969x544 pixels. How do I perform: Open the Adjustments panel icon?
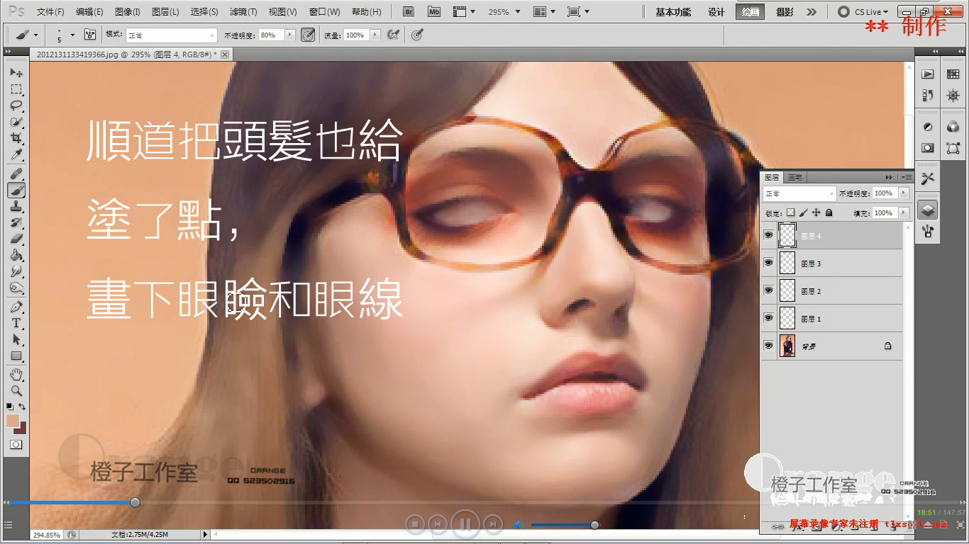tap(928, 127)
